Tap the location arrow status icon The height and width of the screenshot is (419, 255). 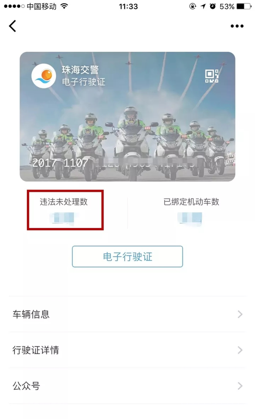pyautogui.click(x=204, y=6)
